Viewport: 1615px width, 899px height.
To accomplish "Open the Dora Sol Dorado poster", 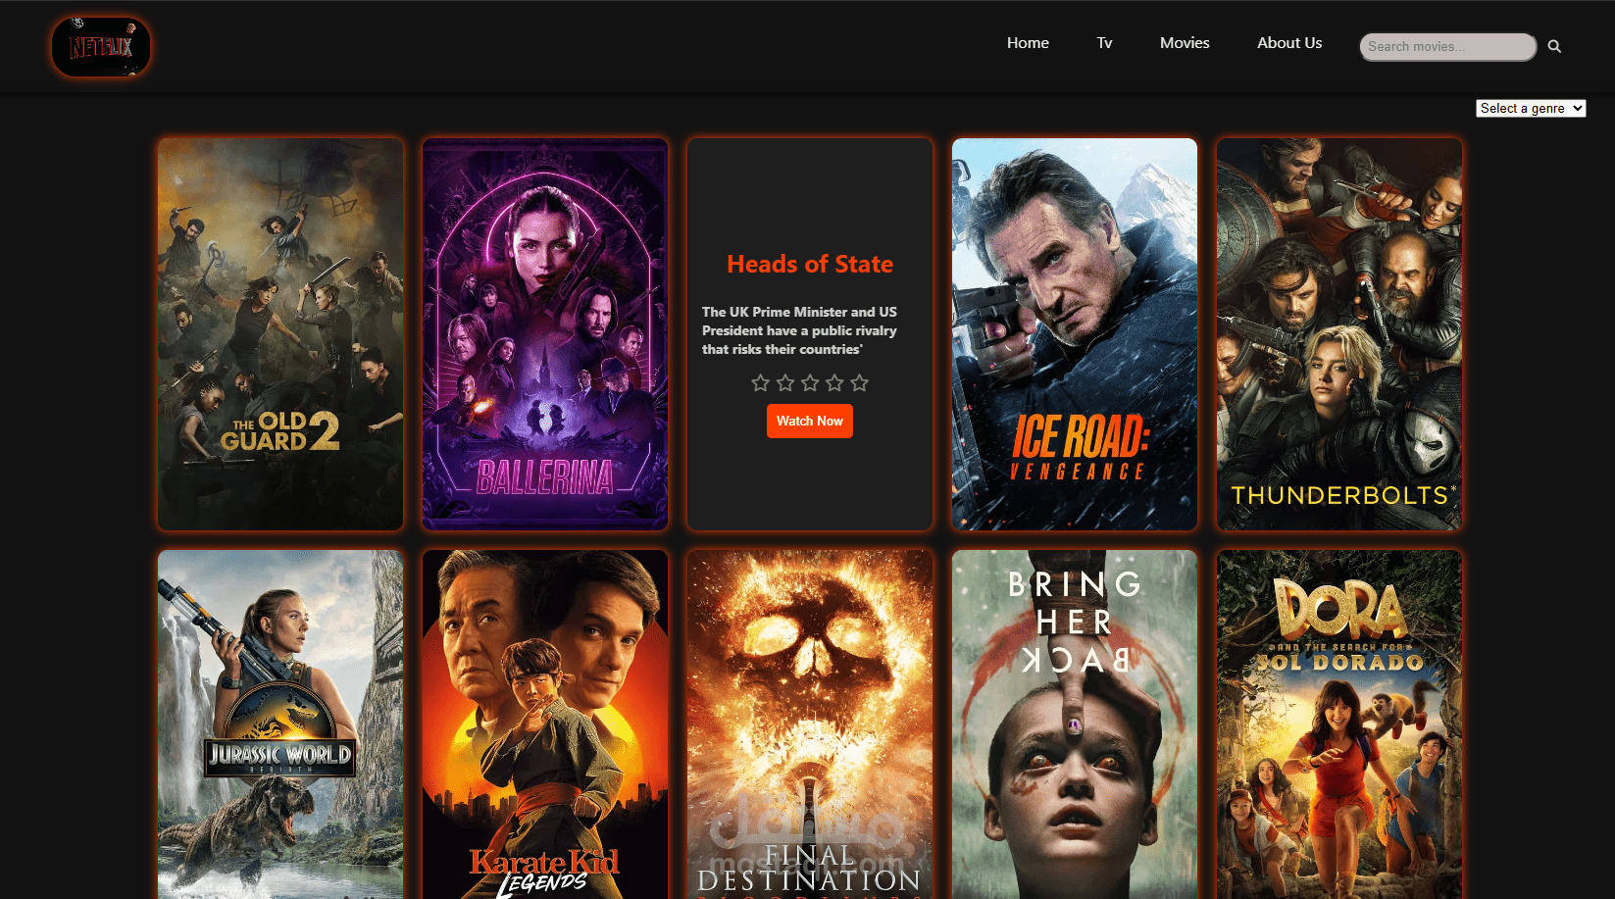I will [1339, 724].
